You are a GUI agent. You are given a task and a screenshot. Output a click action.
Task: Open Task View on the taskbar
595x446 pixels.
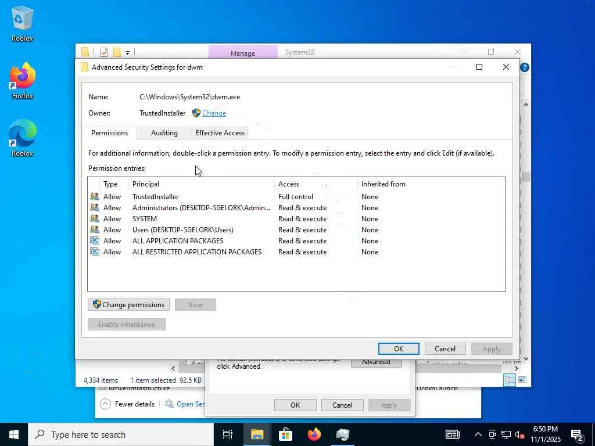[x=228, y=434]
